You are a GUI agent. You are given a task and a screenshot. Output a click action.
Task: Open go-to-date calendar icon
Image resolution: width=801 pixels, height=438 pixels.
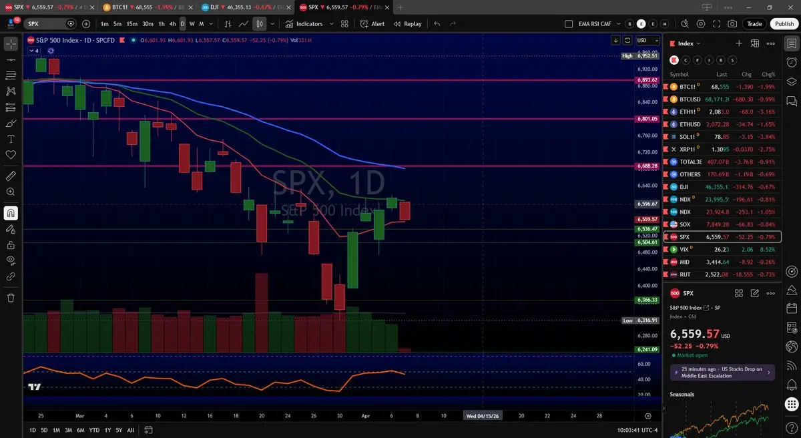tap(149, 429)
